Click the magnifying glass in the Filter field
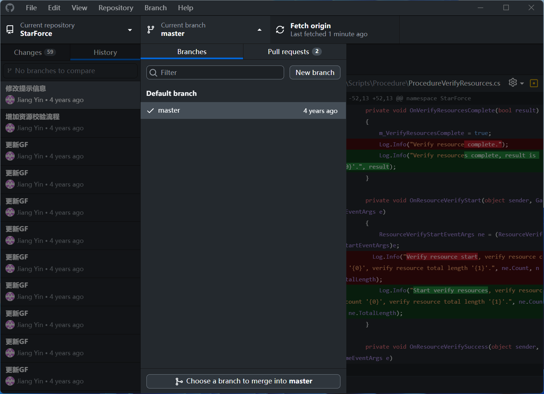 [153, 72]
